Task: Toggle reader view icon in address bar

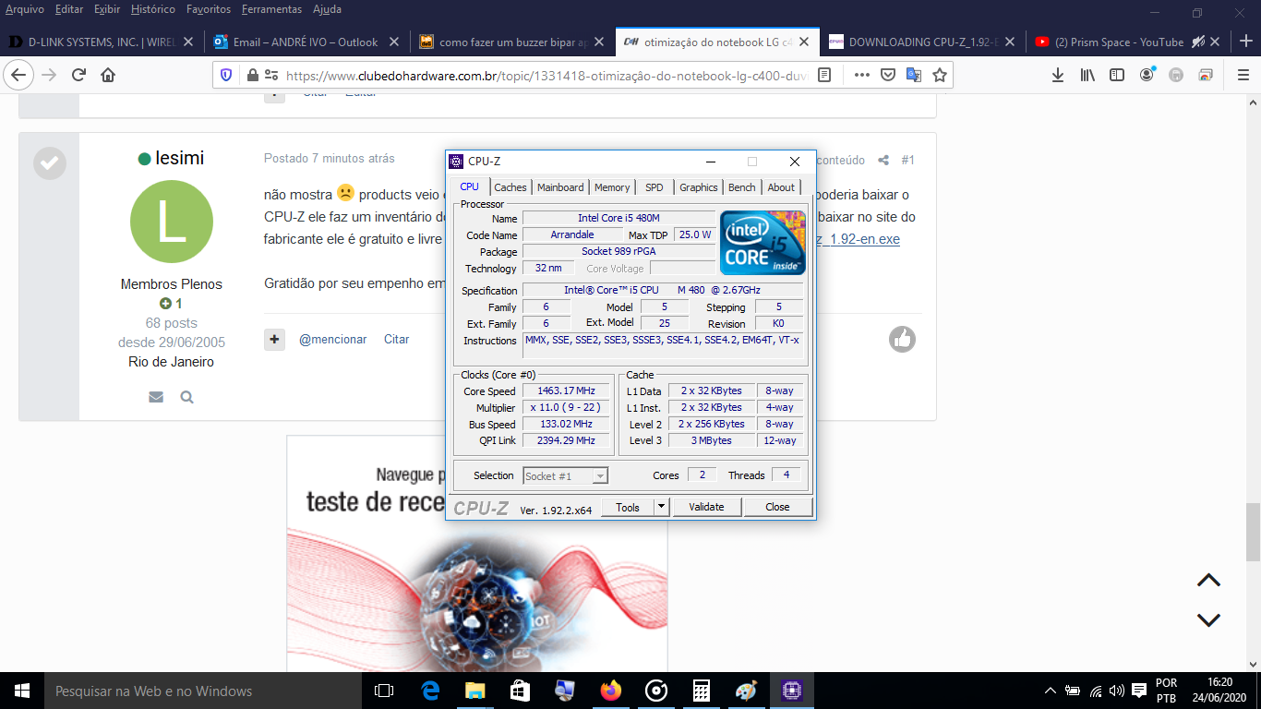Action: (x=824, y=75)
